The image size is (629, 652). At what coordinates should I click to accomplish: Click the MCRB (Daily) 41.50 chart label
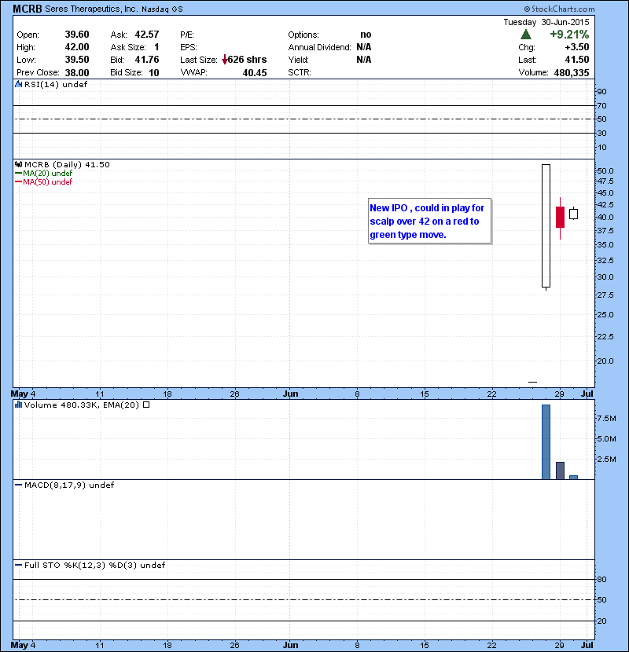pos(67,165)
